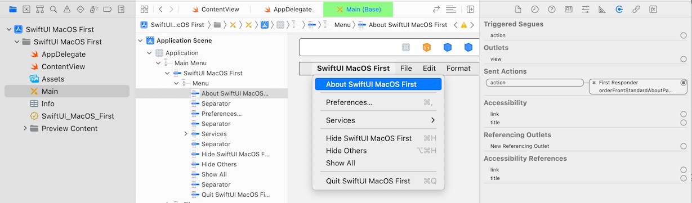The width and height of the screenshot is (692, 203).
Task: Add an editor pane on the right
Action: pos(470,10)
